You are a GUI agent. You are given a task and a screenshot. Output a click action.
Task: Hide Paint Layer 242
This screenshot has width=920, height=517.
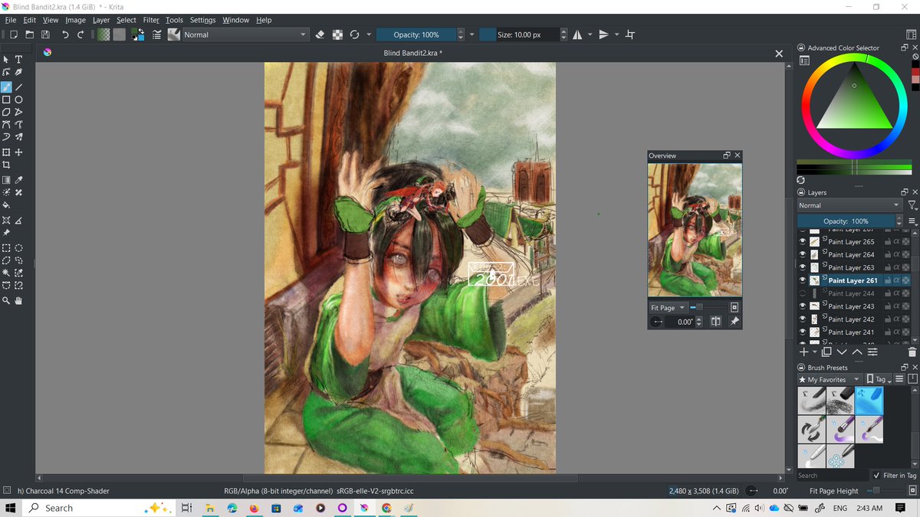tap(803, 319)
